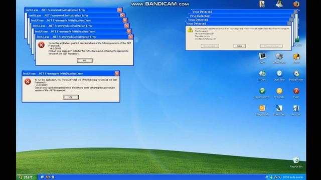
Task: Select the Acrobat desktop icon
Action: coord(296,108)
